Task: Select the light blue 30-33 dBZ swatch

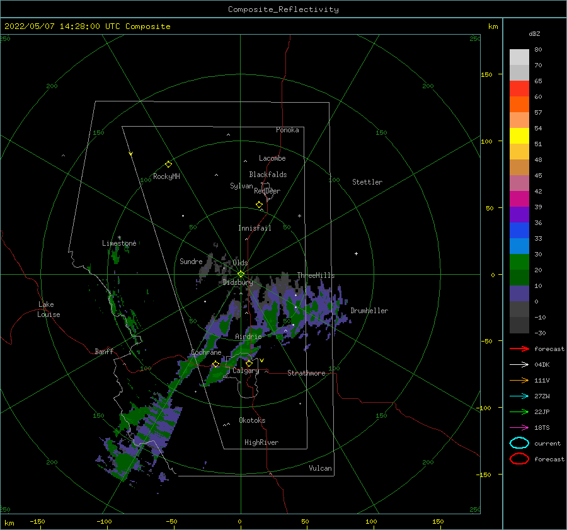Action: coord(519,246)
